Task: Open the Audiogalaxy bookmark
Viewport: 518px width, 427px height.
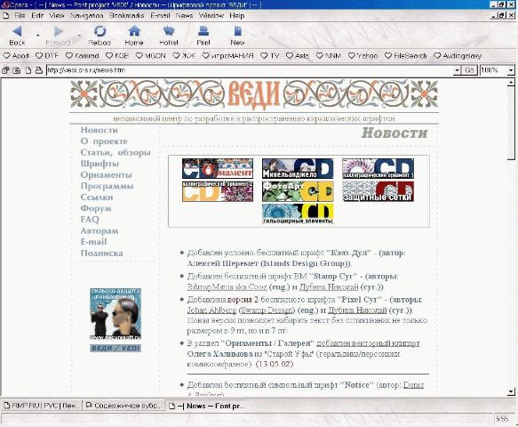Action: 458,56
